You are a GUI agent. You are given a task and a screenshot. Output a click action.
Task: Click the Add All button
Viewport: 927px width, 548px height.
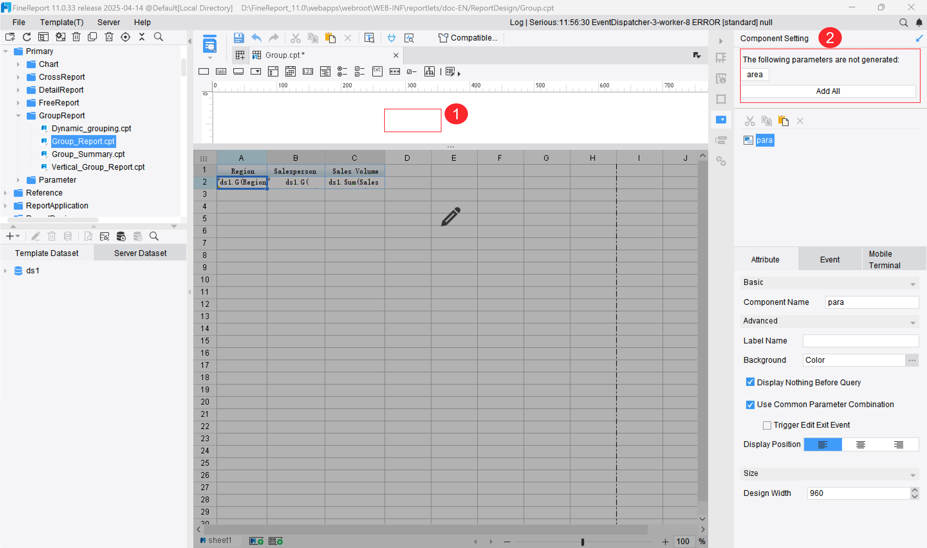828,91
